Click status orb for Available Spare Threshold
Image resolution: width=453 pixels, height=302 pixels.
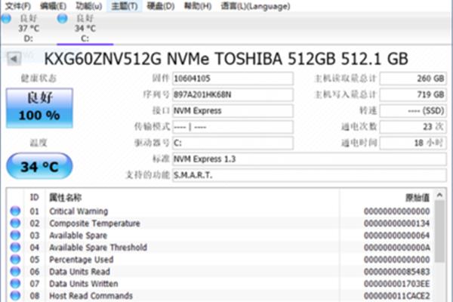(15, 248)
